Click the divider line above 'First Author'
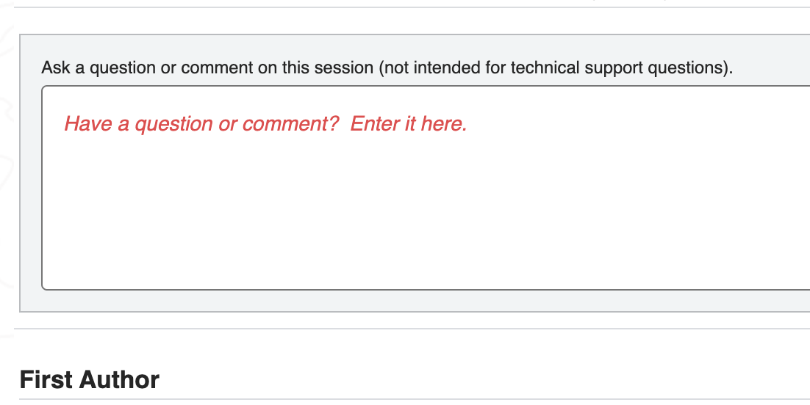Screen dimensions: 810x405 pos(412,329)
